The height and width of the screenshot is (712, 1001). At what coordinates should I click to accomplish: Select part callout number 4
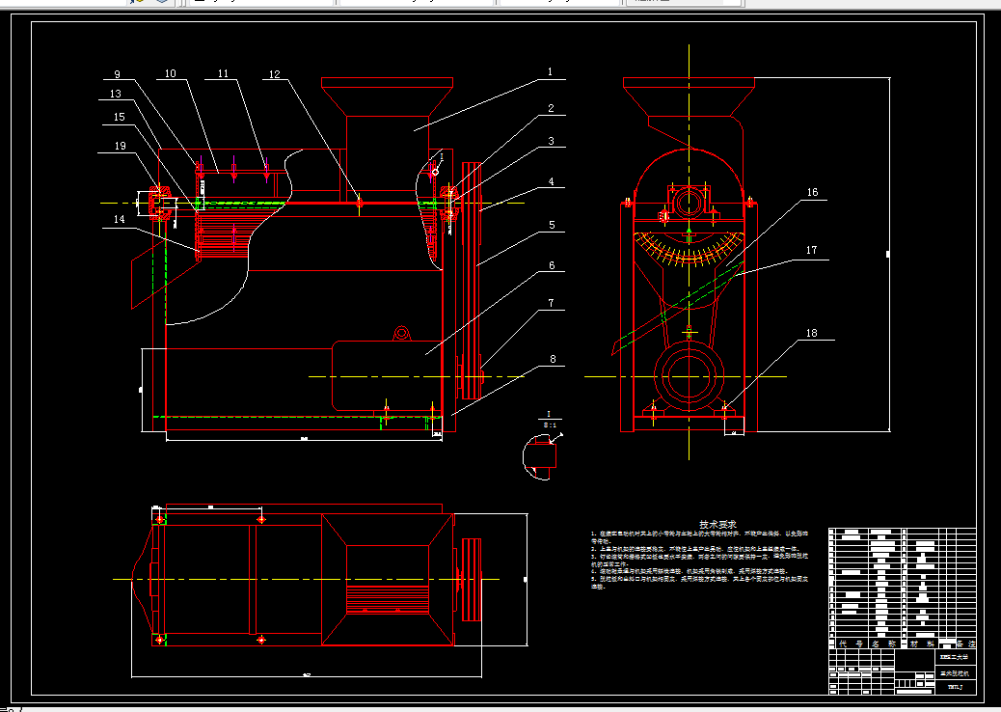(x=552, y=182)
